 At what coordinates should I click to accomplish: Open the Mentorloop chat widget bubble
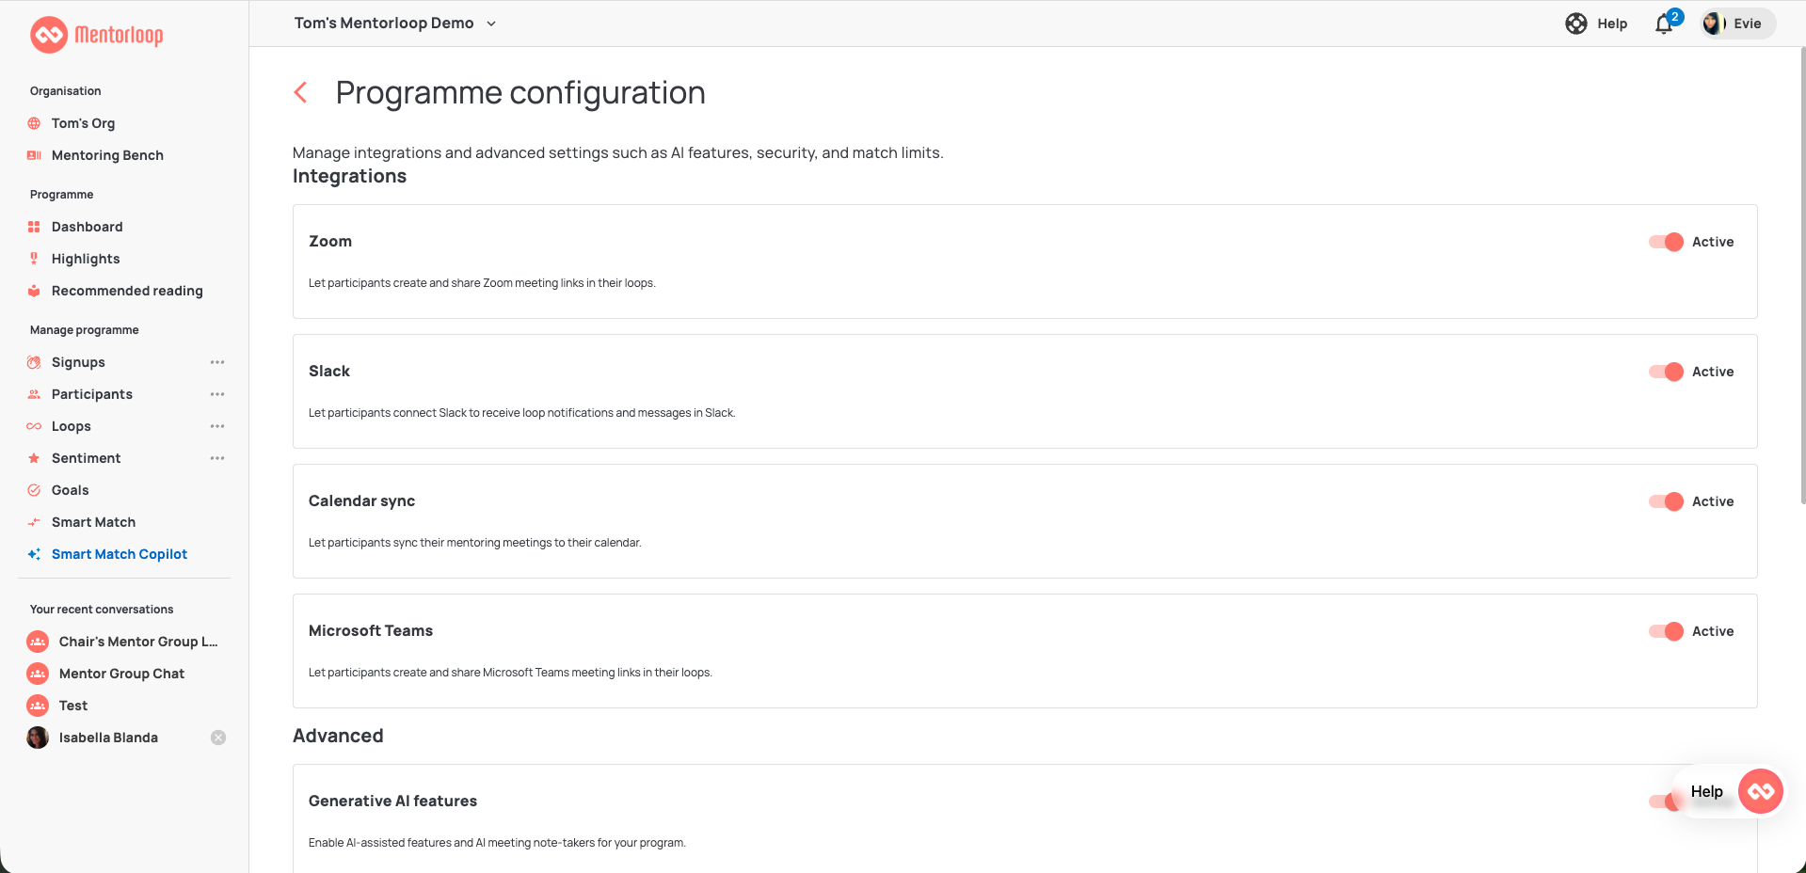click(x=1761, y=791)
